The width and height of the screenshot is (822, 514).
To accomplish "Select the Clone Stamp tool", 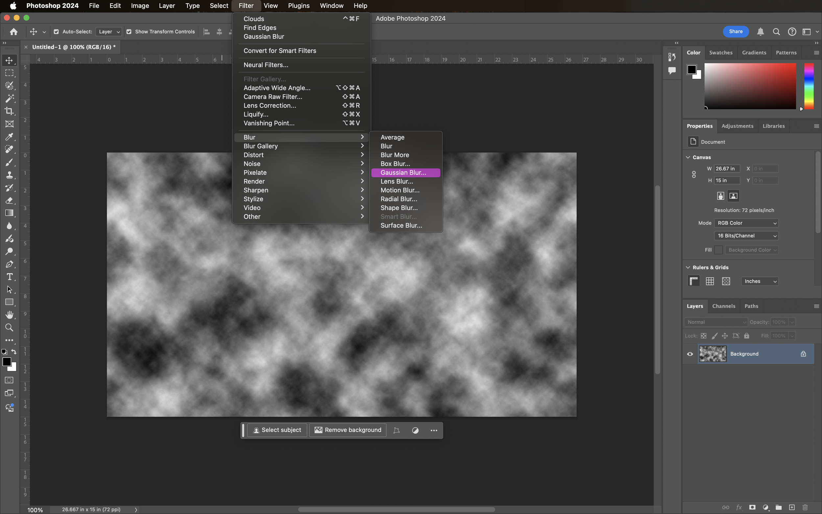I will click(x=9, y=175).
